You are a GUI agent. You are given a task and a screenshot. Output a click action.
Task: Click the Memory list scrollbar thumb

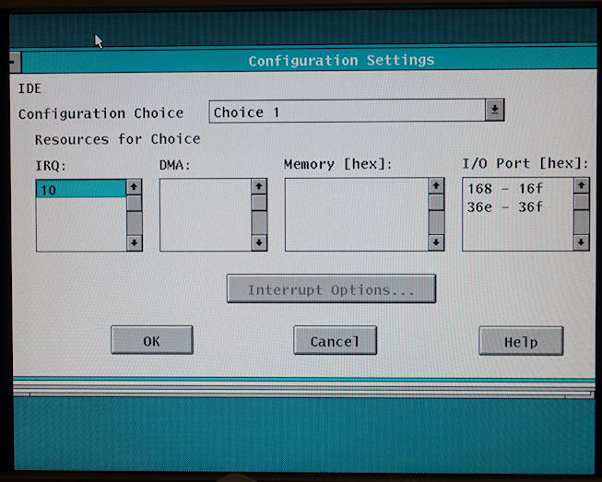pyautogui.click(x=436, y=202)
